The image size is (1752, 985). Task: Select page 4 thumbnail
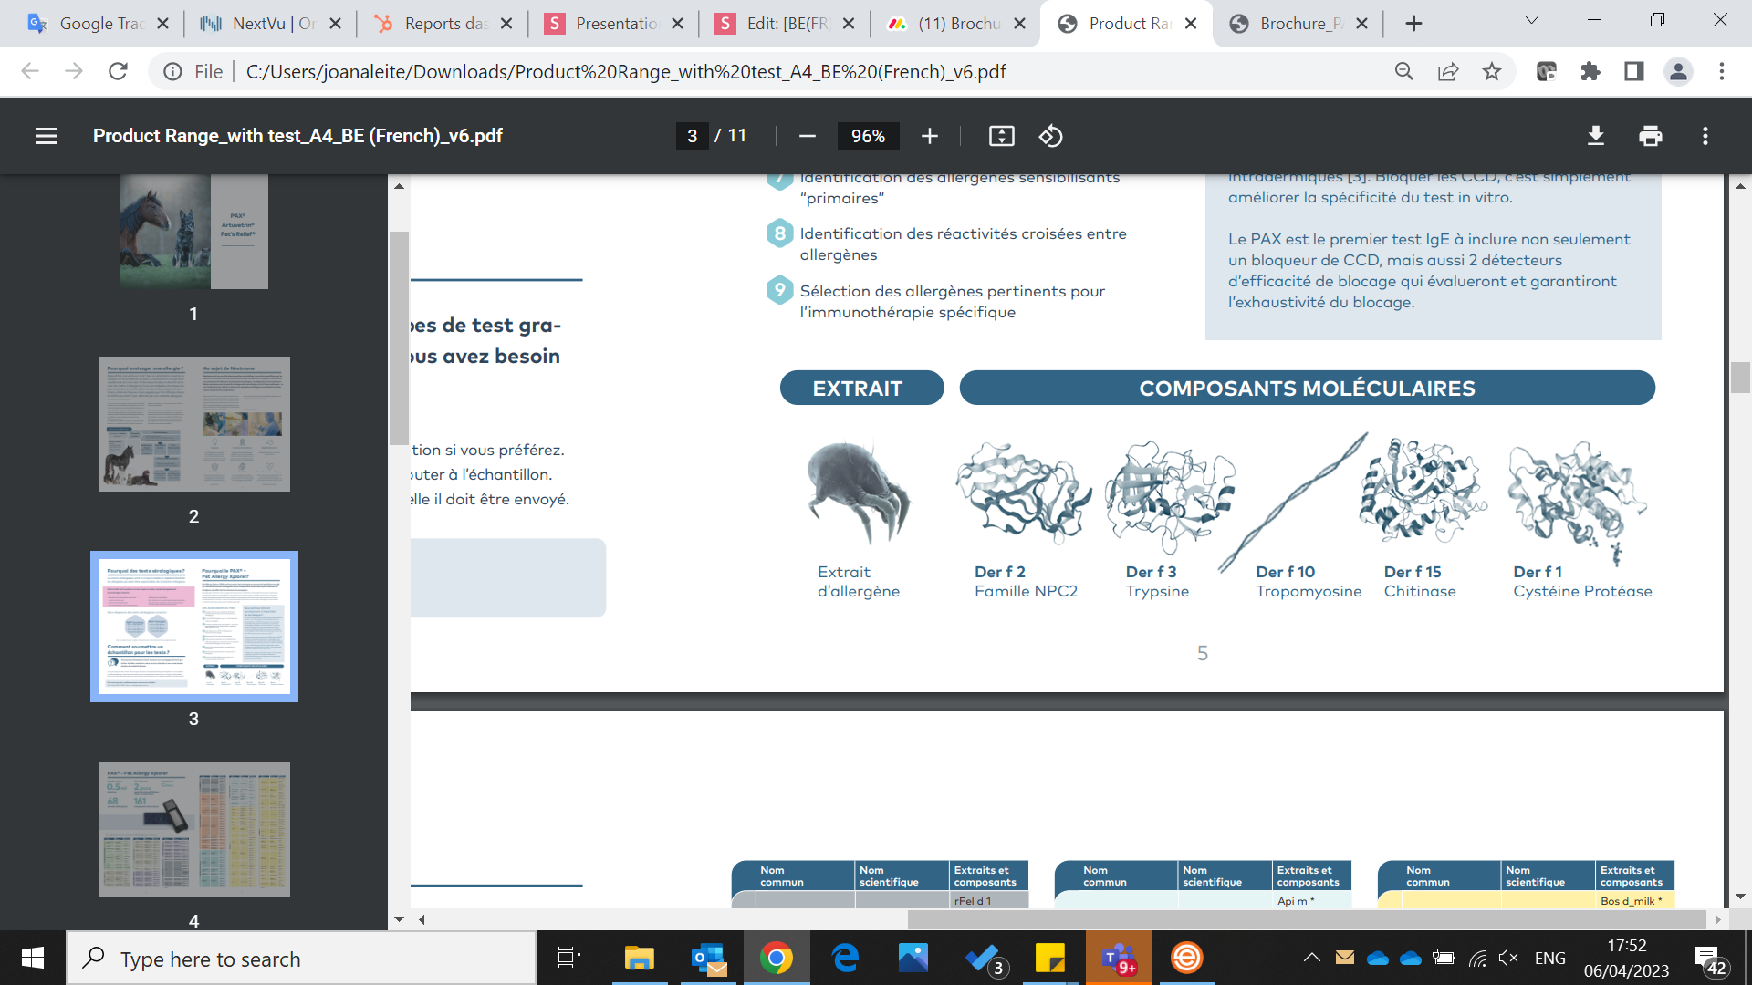coord(194,828)
